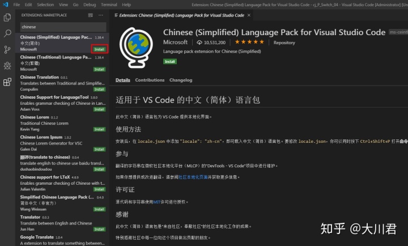408x246 pixels.
Task: Install Chinese support for LTeX
Action: click(x=99, y=189)
